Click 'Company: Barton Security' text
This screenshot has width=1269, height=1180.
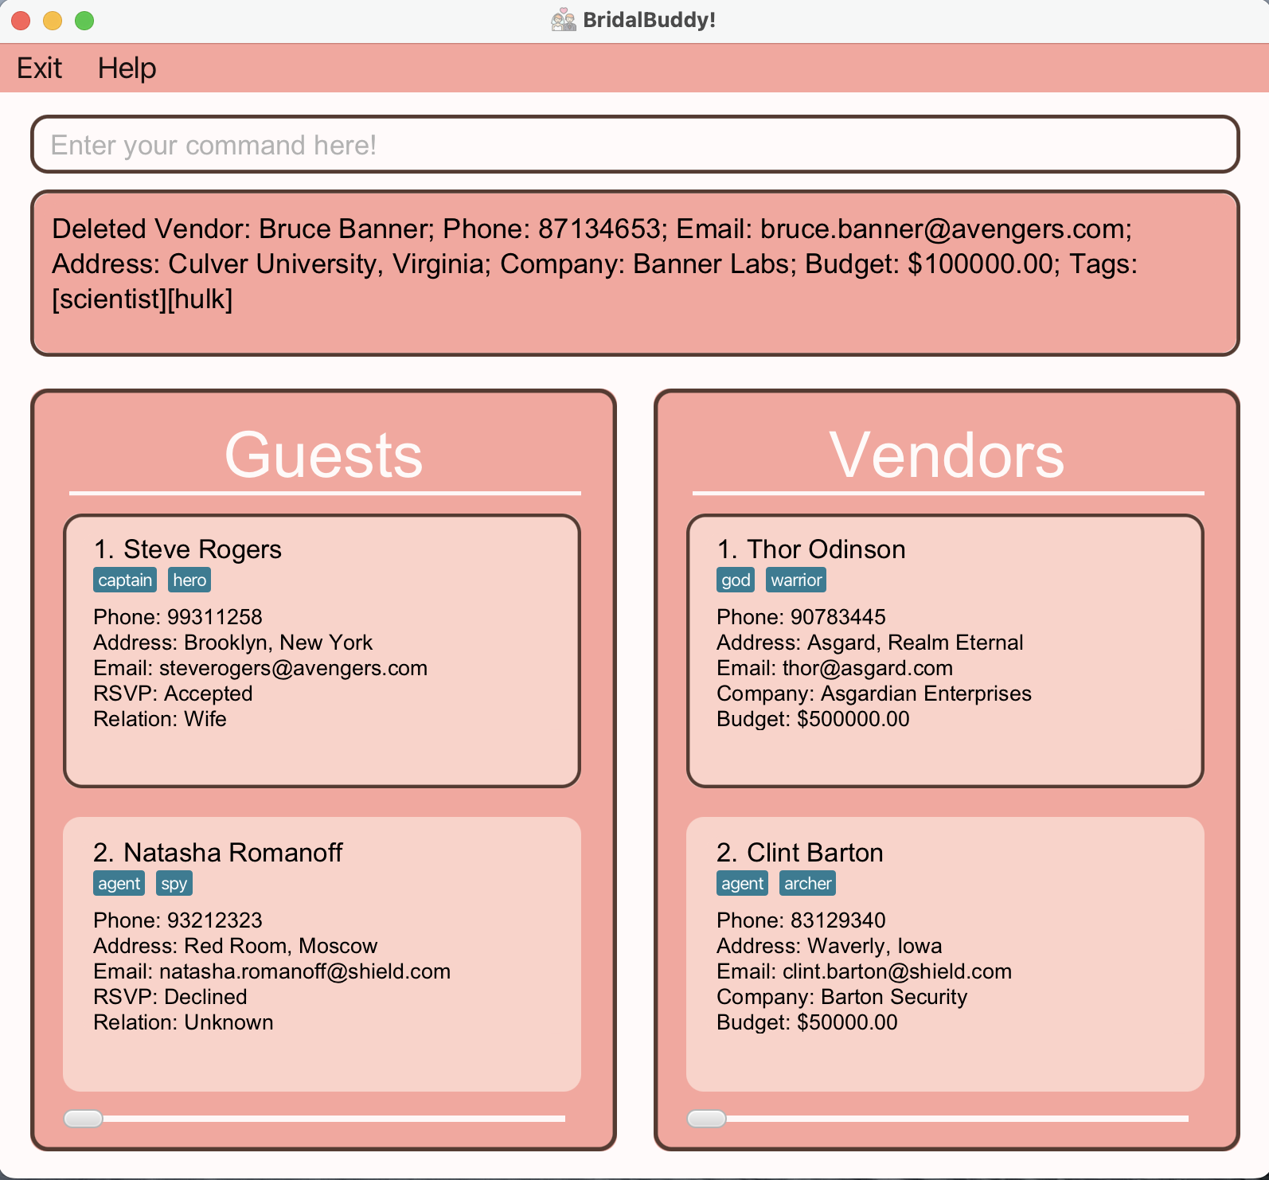tap(842, 997)
